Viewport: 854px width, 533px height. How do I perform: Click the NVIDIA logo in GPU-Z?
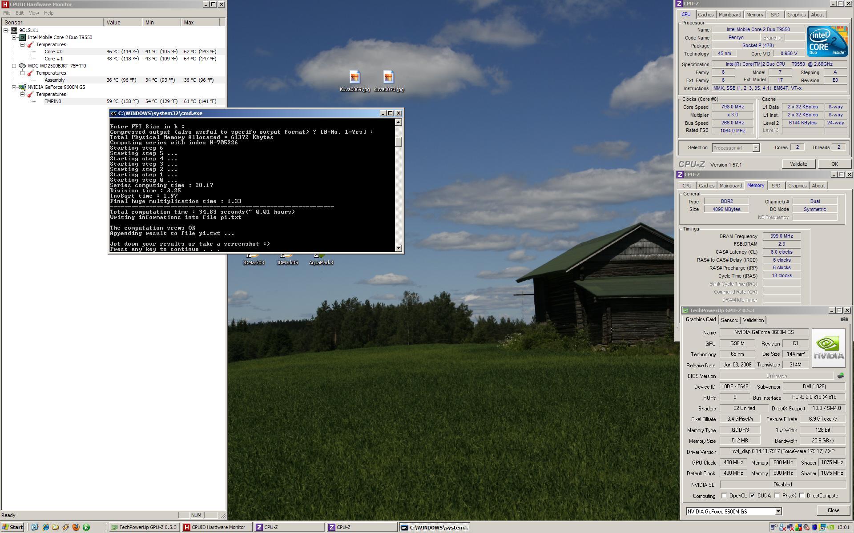click(x=828, y=348)
